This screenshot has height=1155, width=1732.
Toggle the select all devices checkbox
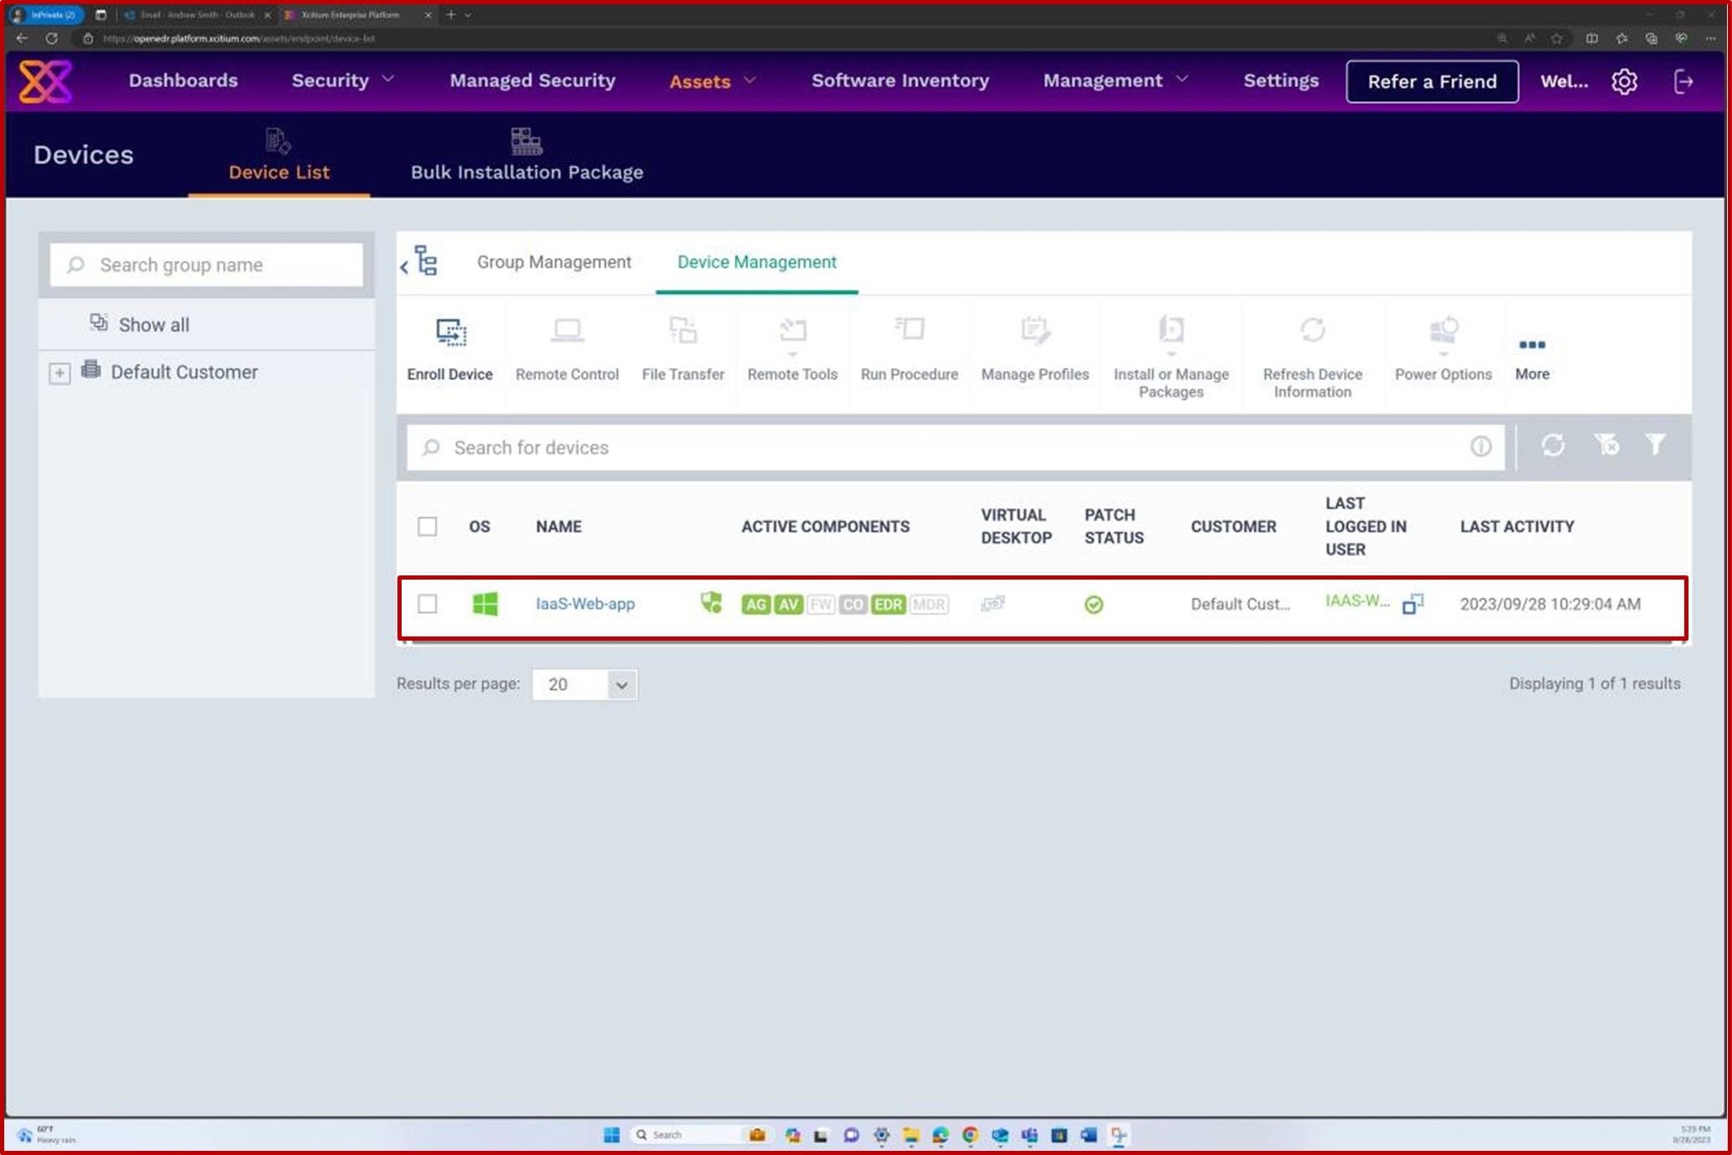(x=427, y=526)
